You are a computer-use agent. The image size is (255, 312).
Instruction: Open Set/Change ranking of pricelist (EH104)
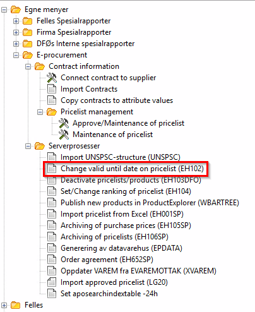[126, 191]
